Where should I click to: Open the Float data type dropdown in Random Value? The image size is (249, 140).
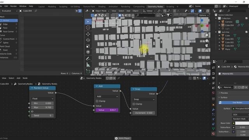click(x=42, y=99)
